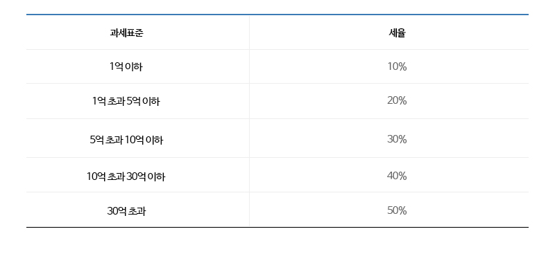Click the word 초과 in the last row
Viewport: 555px width, 254px height.
[137, 211]
